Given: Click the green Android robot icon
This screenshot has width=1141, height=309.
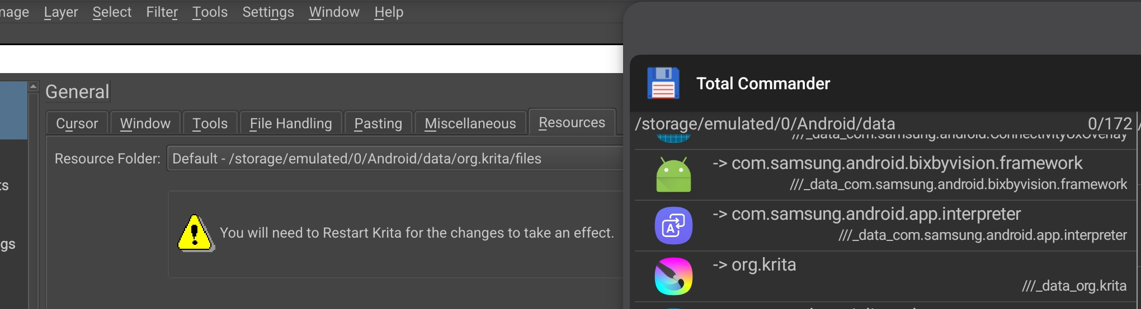Looking at the screenshot, I should pyautogui.click(x=673, y=175).
